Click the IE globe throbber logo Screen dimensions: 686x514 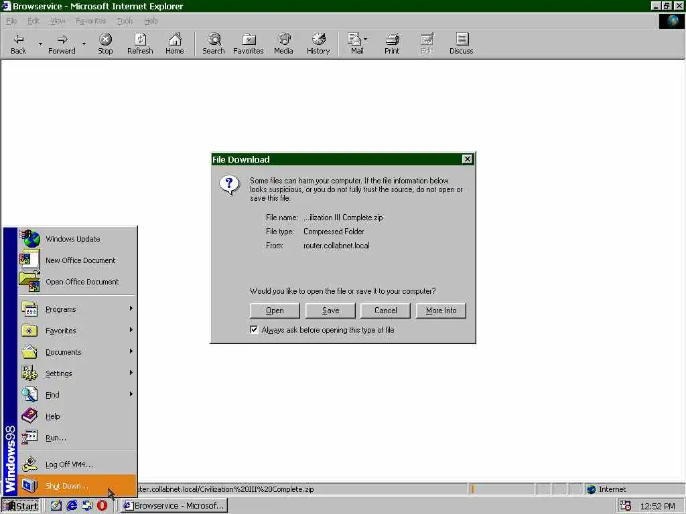coord(671,21)
